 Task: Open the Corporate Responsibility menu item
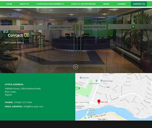tap(50, 4)
